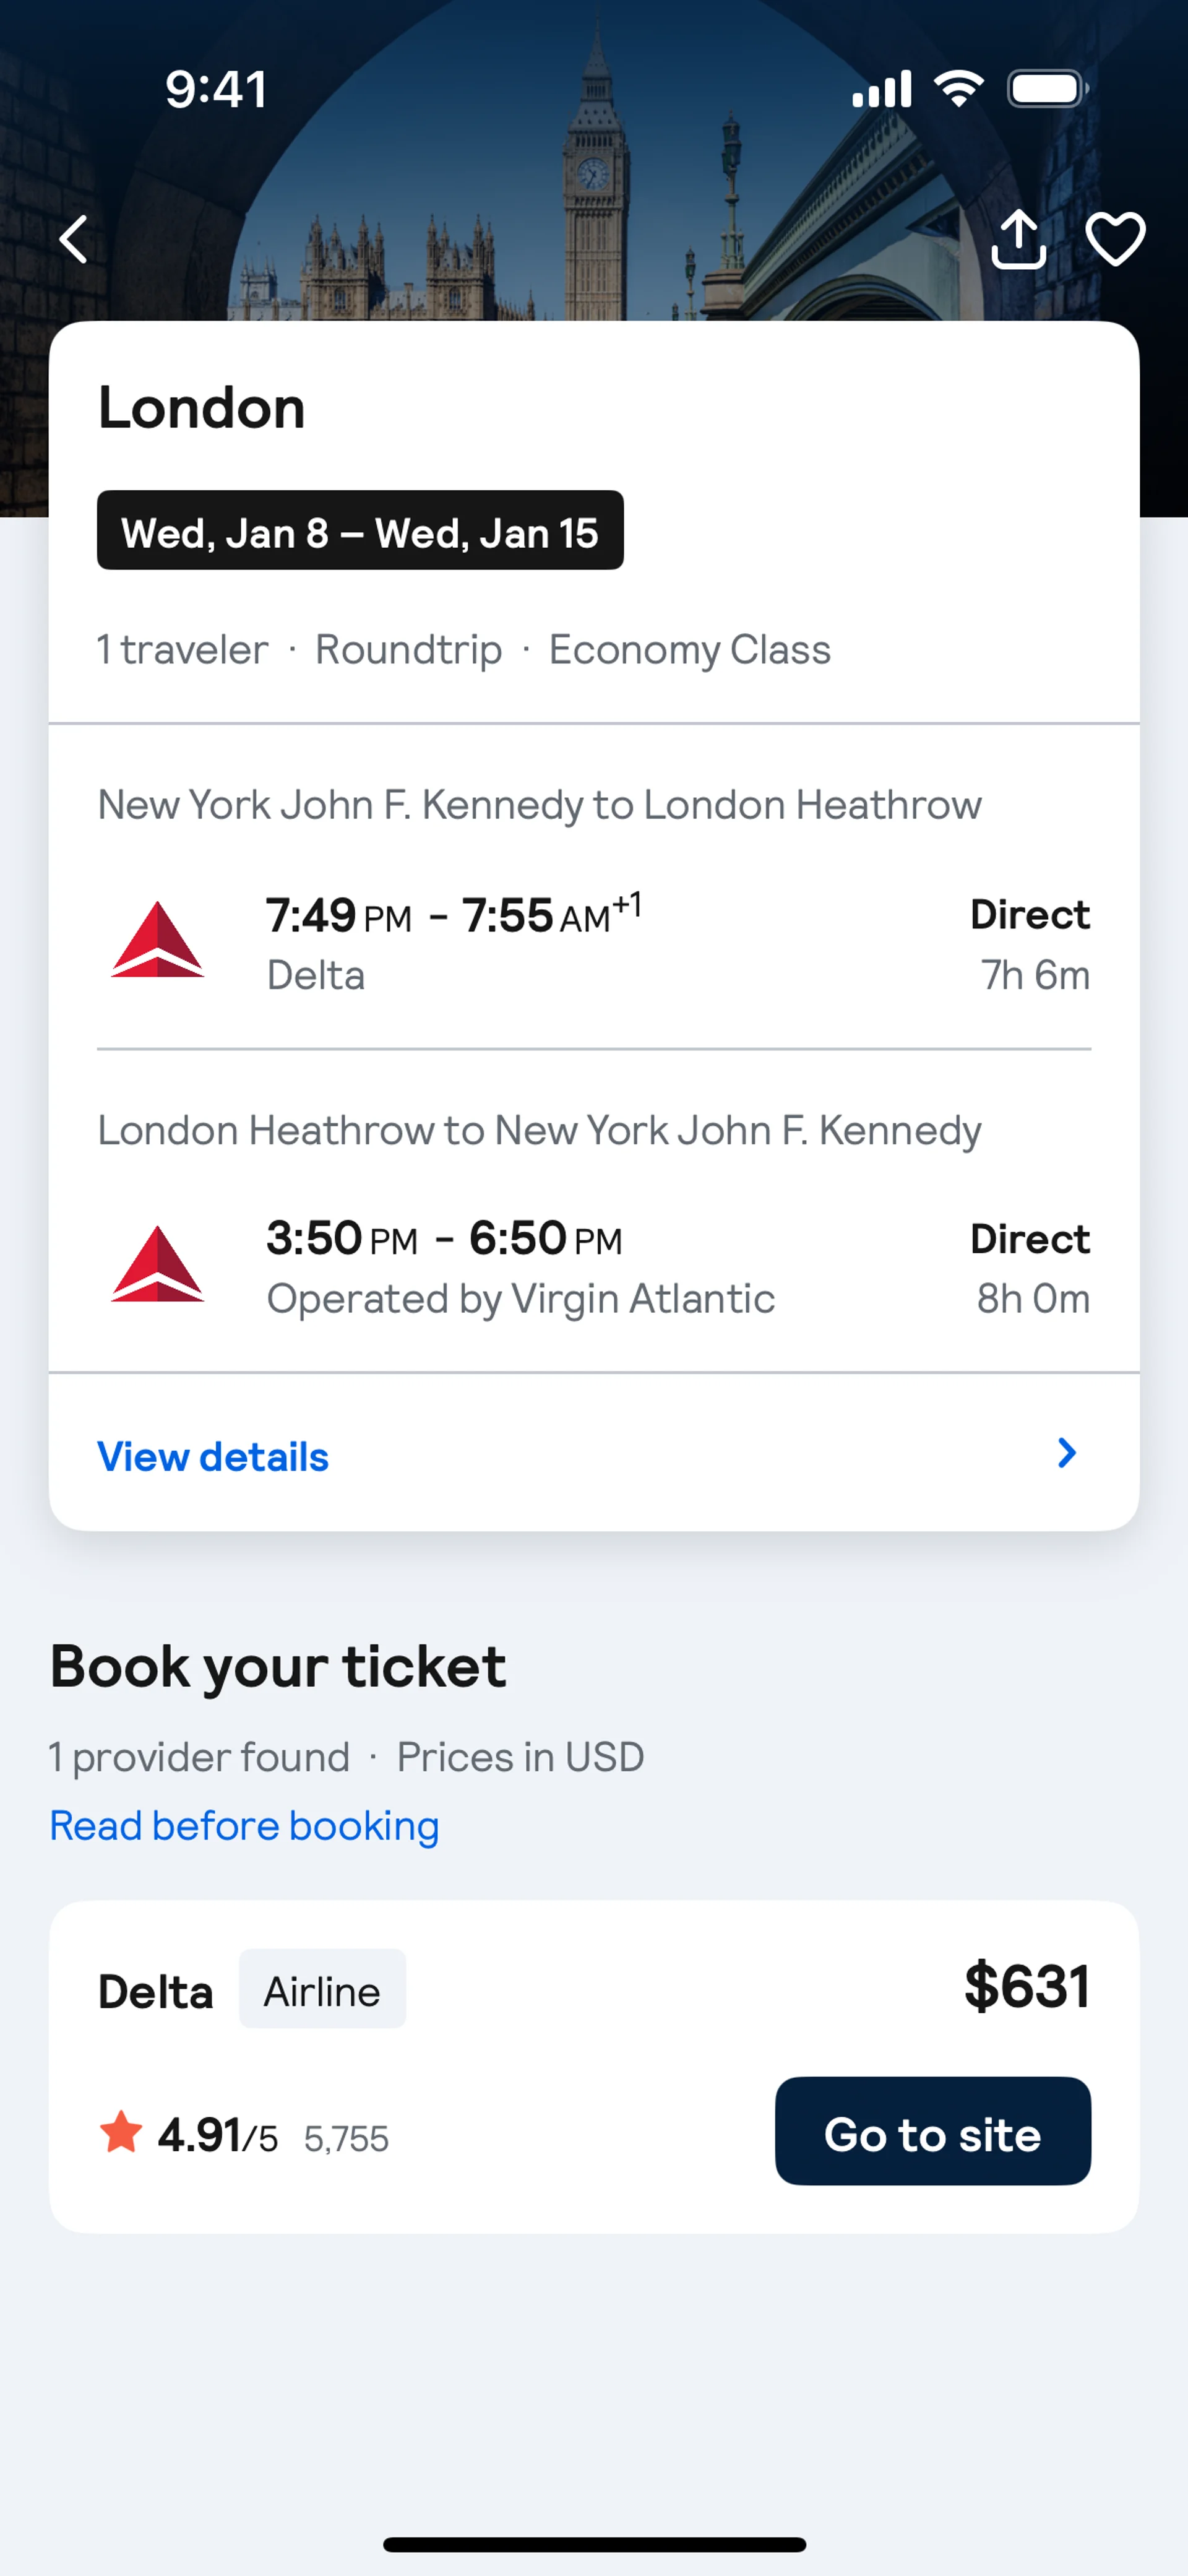Tap the Airline provider tag
This screenshot has height=2576, width=1188.
(322, 1991)
